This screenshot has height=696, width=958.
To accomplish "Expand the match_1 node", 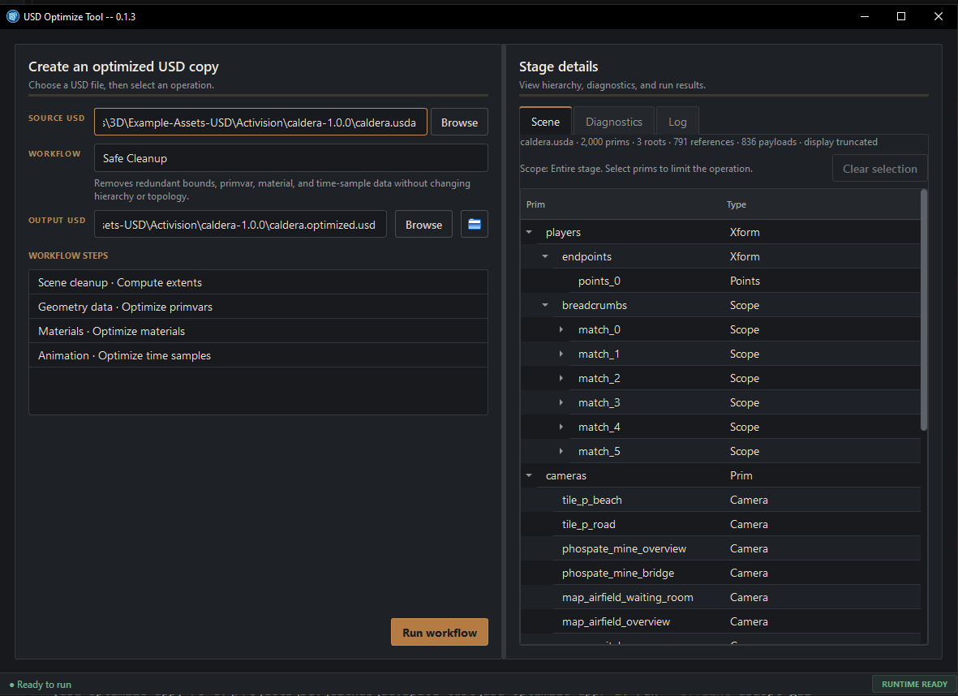I will [561, 354].
